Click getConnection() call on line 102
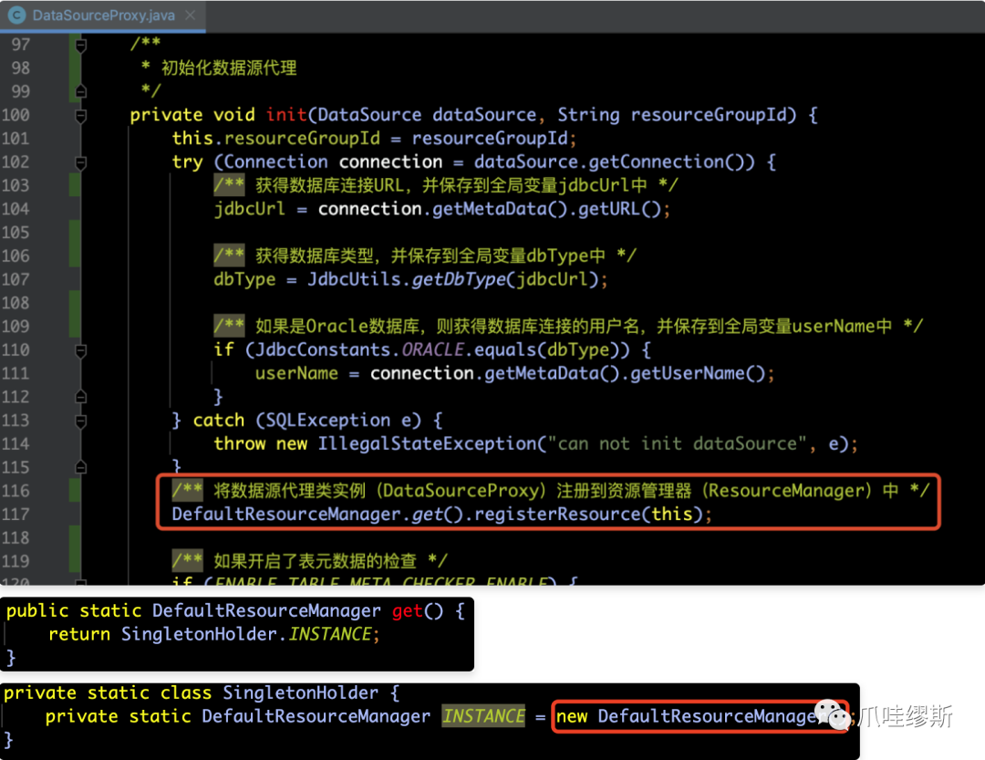The height and width of the screenshot is (760, 985). click(x=671, y=162)
